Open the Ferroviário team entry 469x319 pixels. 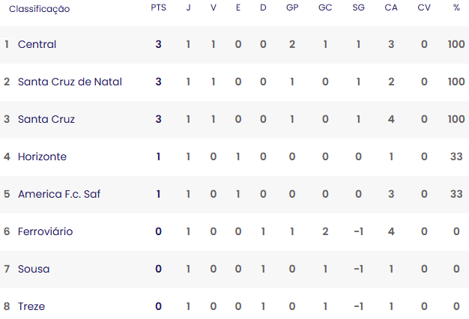coord(45,231)
